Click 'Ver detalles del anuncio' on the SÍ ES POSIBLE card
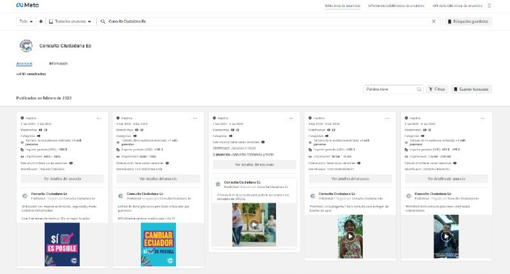The image size is (510, 274). click(62, 179)
